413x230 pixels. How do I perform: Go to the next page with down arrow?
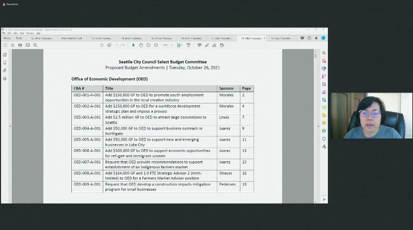point(109,45)
